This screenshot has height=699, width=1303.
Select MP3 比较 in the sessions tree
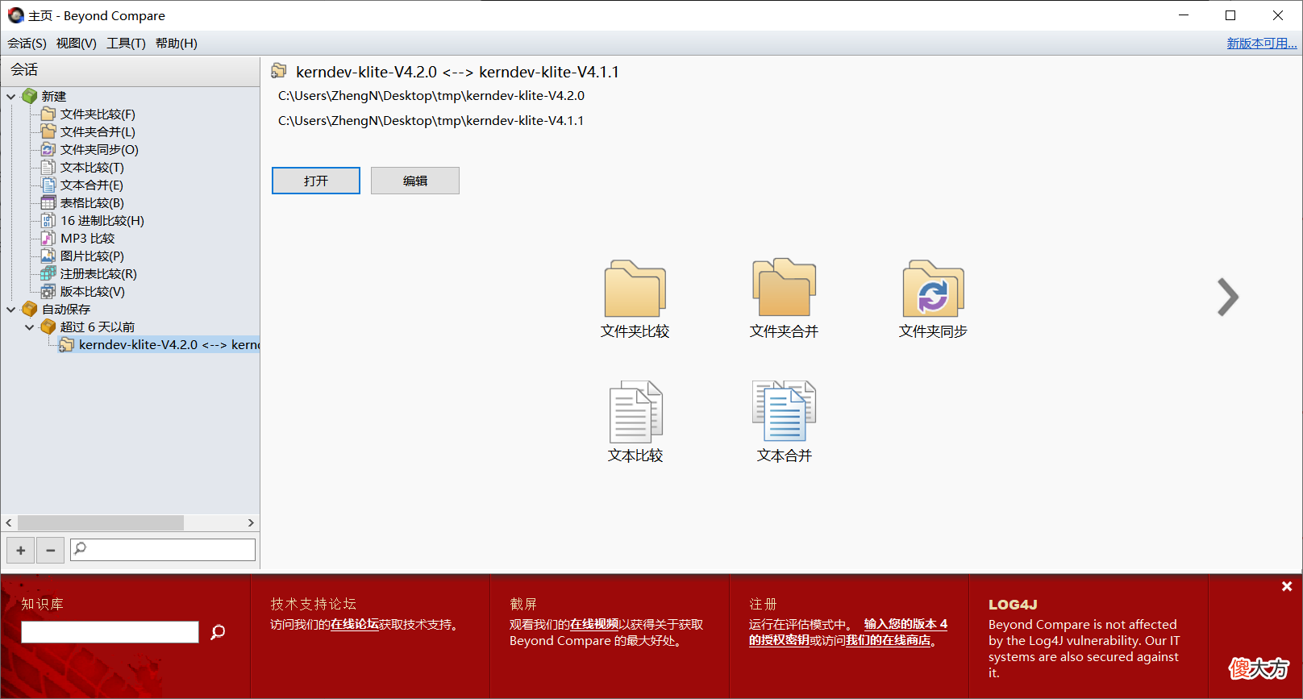(x=88, y=239)
